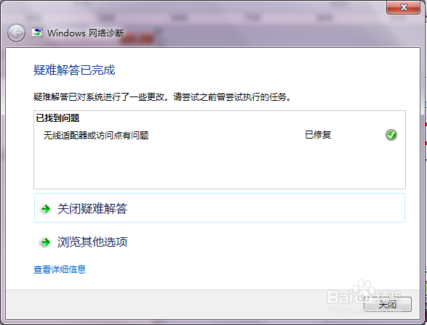
Task: Select the 无线适配器或访问点有问题 row
Action: [x=220, y=135]
